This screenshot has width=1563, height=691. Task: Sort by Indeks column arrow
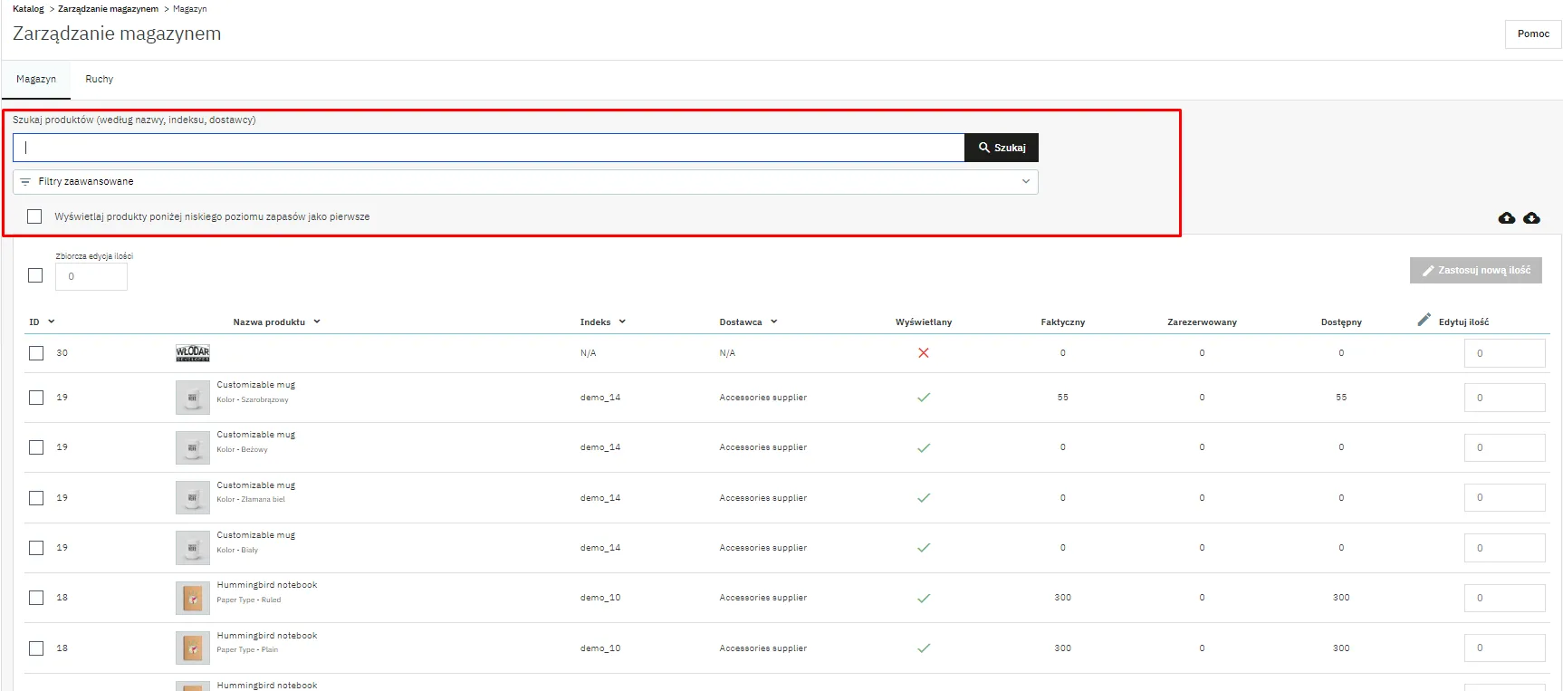622,322
